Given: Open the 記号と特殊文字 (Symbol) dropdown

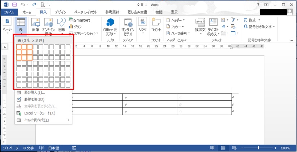Looking at the screenshot, I should 259,27.
